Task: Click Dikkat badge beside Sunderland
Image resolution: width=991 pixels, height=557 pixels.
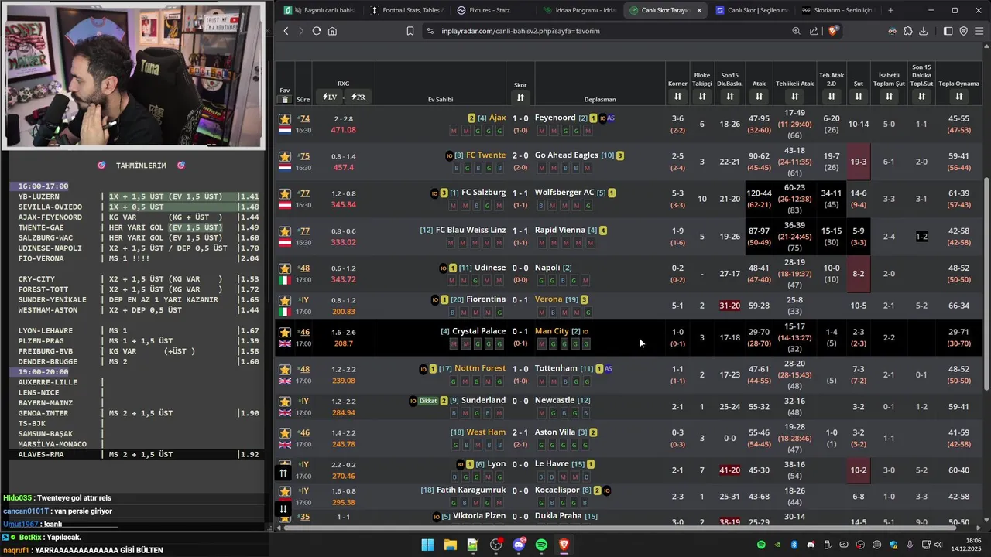Action: [x=428, y=401]
